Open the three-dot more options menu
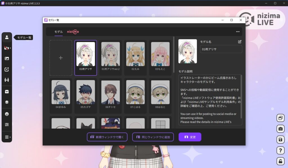288x168 pixels. (x=238, y=32)
